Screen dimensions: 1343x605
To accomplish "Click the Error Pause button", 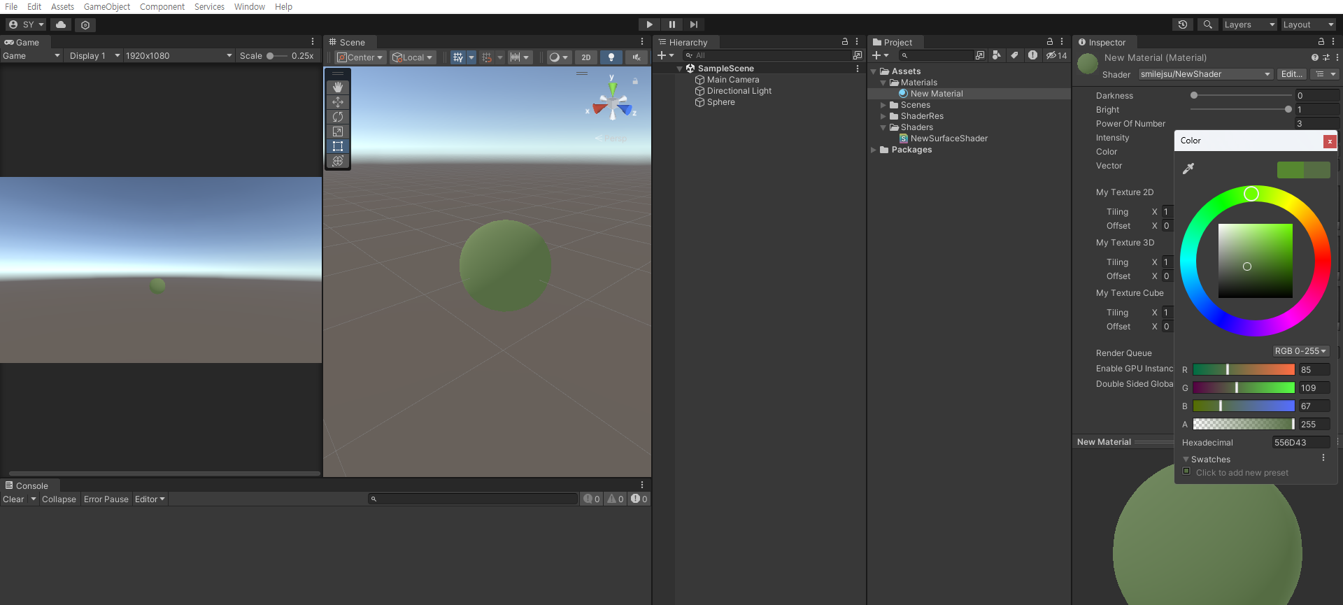I will click(106, 499).
